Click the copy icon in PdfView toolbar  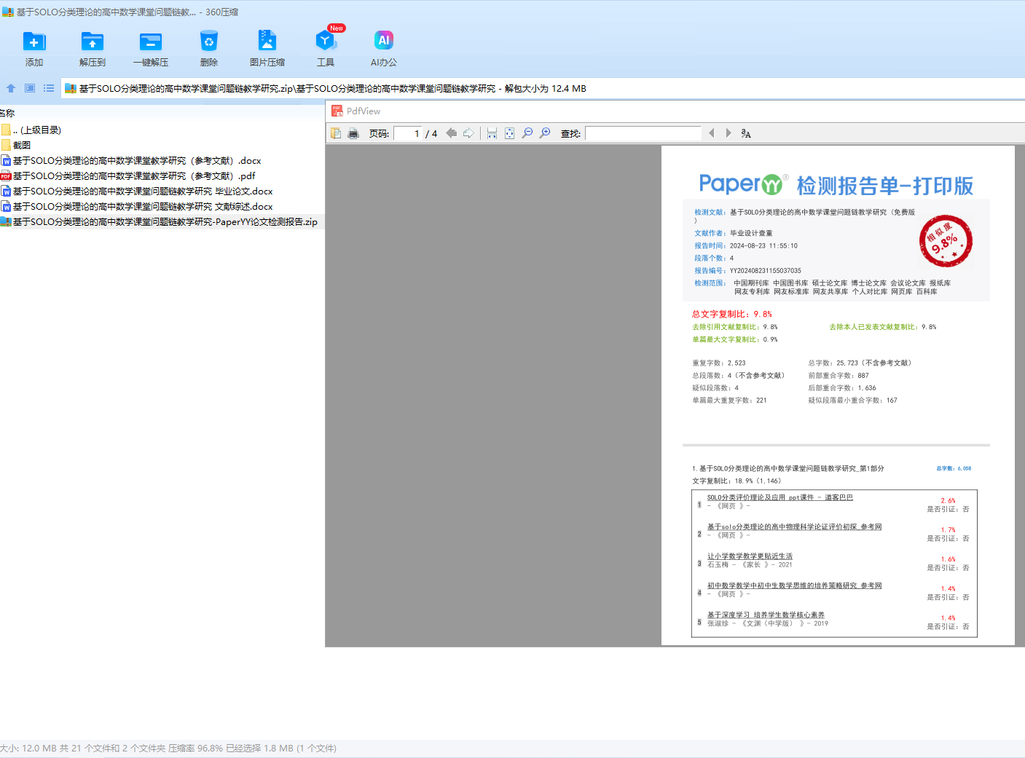point(336,133)
